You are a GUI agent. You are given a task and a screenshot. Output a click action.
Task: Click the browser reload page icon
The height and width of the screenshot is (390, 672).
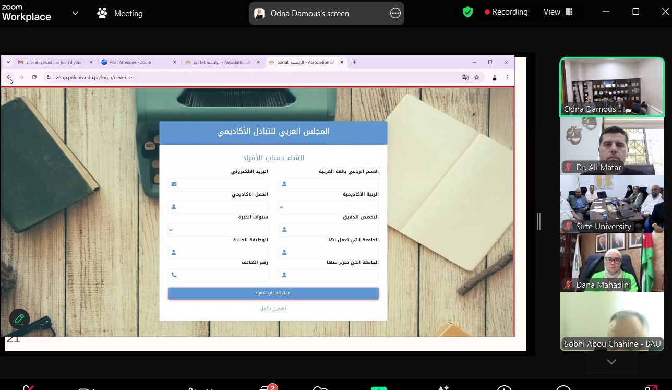[x=34, y=77]
